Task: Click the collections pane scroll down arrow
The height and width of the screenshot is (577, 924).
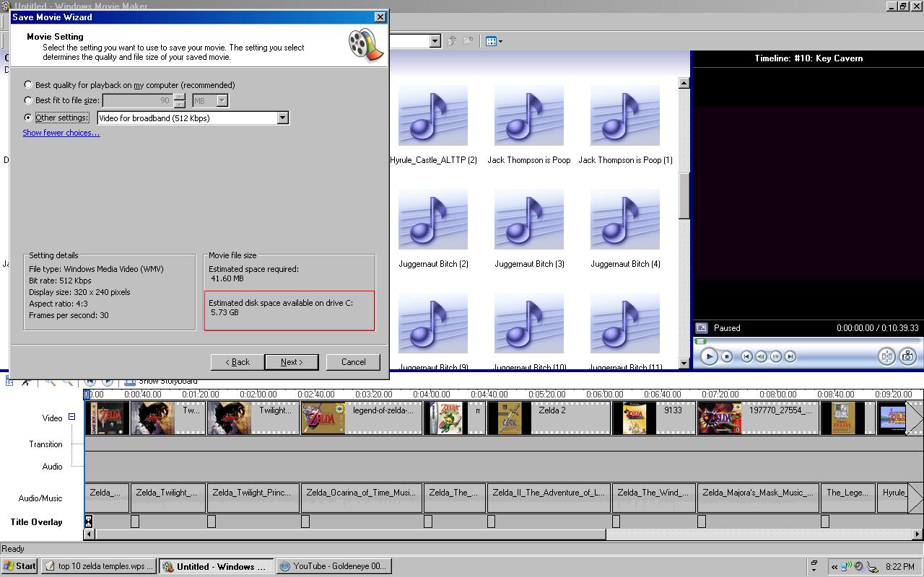Action: tap(684, 364)
